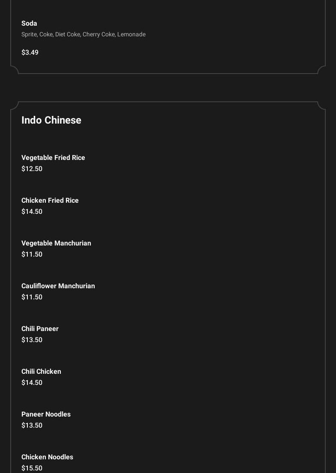Click the price below Vegetable Manchurian

click(x=32, y=254)
